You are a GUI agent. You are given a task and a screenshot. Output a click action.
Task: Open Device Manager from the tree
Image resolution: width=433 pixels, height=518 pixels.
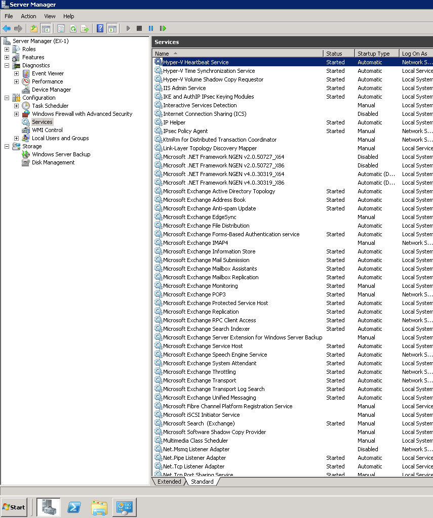pyautogui.click(x=51, y=90)
